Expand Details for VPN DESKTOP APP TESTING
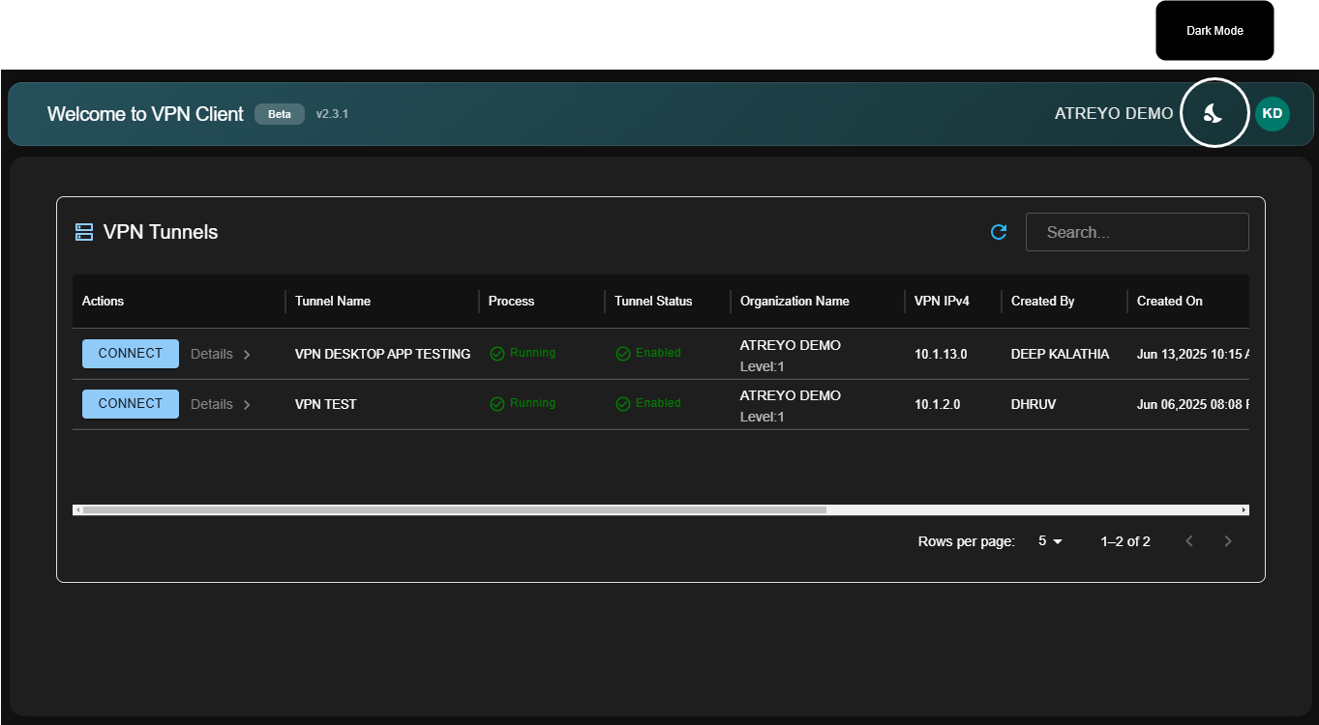 pyautogui.click(x=221, y=354)
